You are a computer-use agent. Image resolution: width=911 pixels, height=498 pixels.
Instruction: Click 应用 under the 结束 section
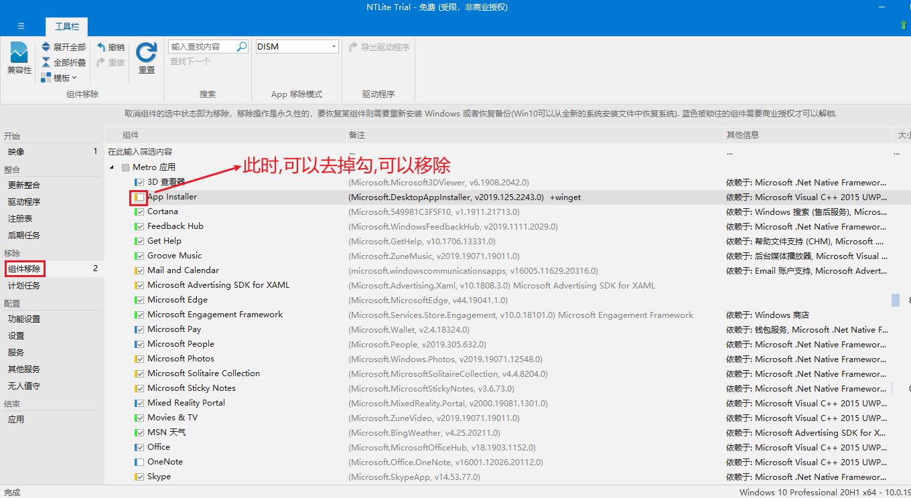coord(16,419)
